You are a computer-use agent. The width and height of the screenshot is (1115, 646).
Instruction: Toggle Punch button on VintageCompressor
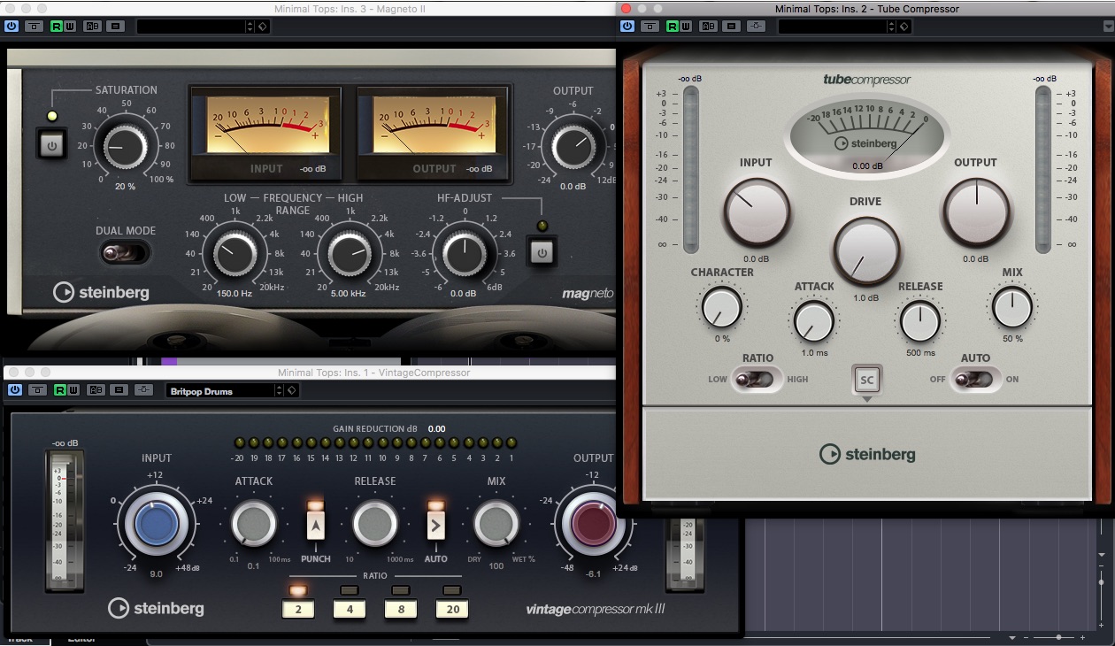(x=316, y=525)
